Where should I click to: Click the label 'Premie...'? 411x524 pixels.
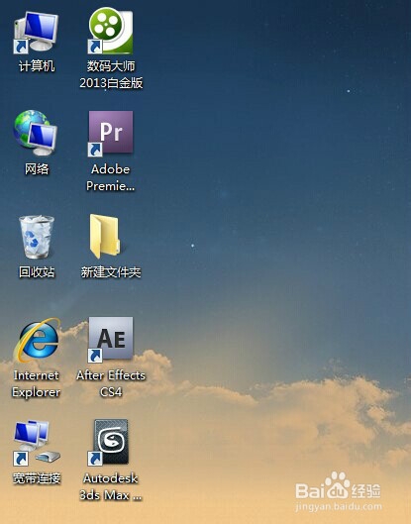(111, 186)
